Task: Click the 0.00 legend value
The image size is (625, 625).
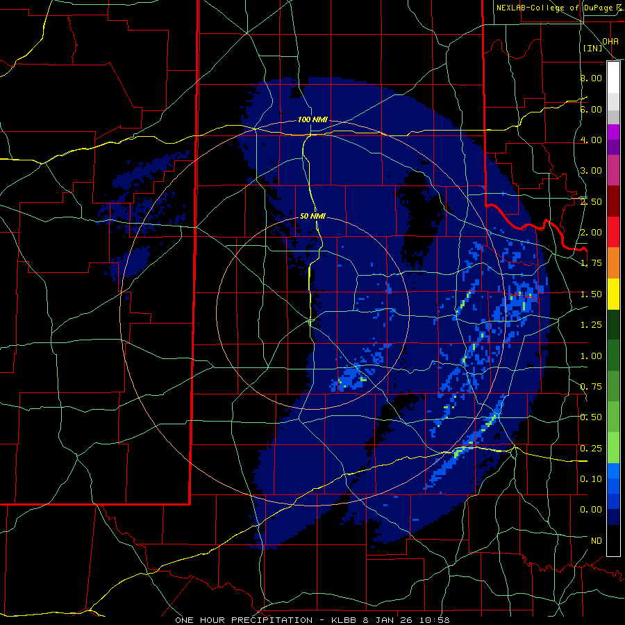Action: click(591, 510)
